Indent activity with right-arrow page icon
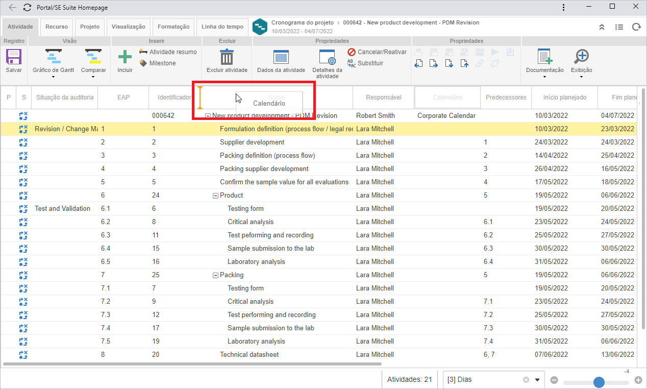The height and width of the screenshot is (389, 647). tap(434, 64)
